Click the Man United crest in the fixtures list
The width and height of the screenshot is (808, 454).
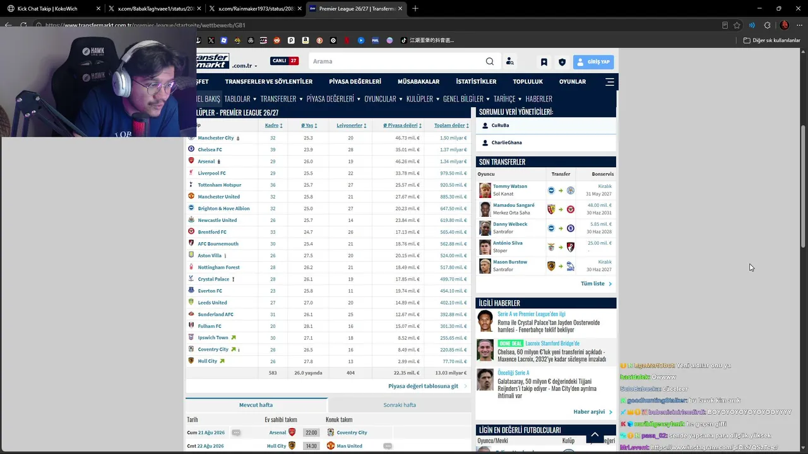[x=331, y=446]
